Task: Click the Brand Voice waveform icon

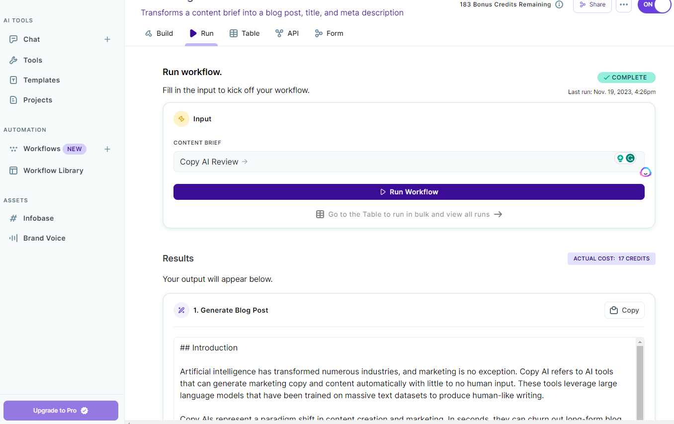Action: click(x=13, y=238)
